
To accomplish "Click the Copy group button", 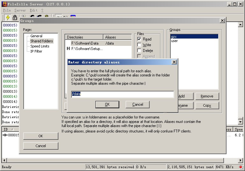I will 207,106.
